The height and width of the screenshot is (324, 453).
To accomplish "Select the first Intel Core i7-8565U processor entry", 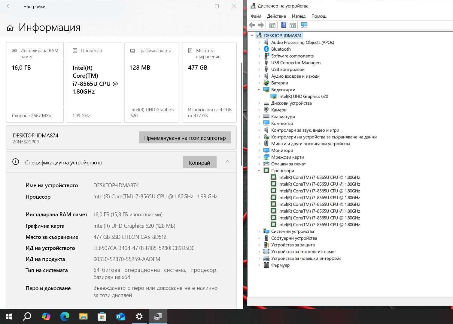I will click(x=319, y=177).
